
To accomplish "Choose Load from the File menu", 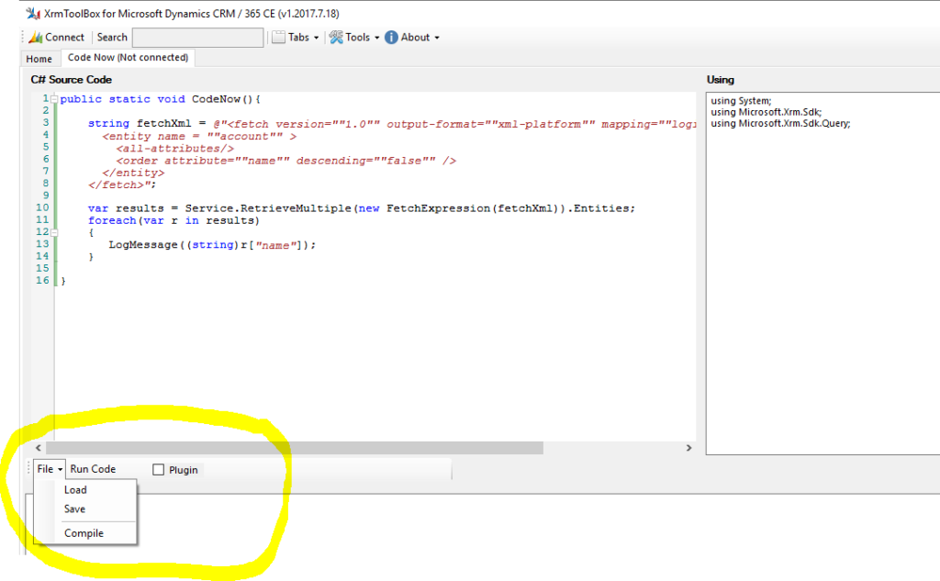I will tap(75, 490).
